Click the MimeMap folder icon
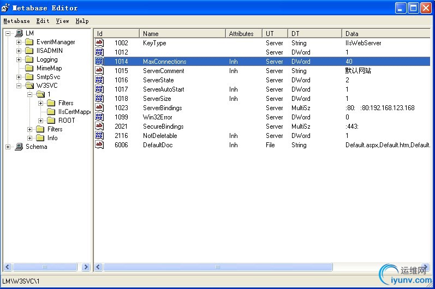 [x=29, y=68]
